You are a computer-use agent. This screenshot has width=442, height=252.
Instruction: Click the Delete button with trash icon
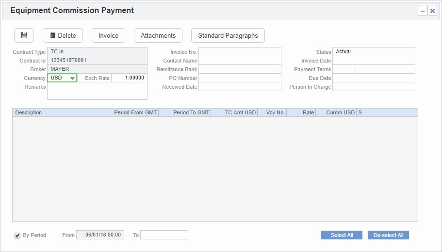(63, 35)
